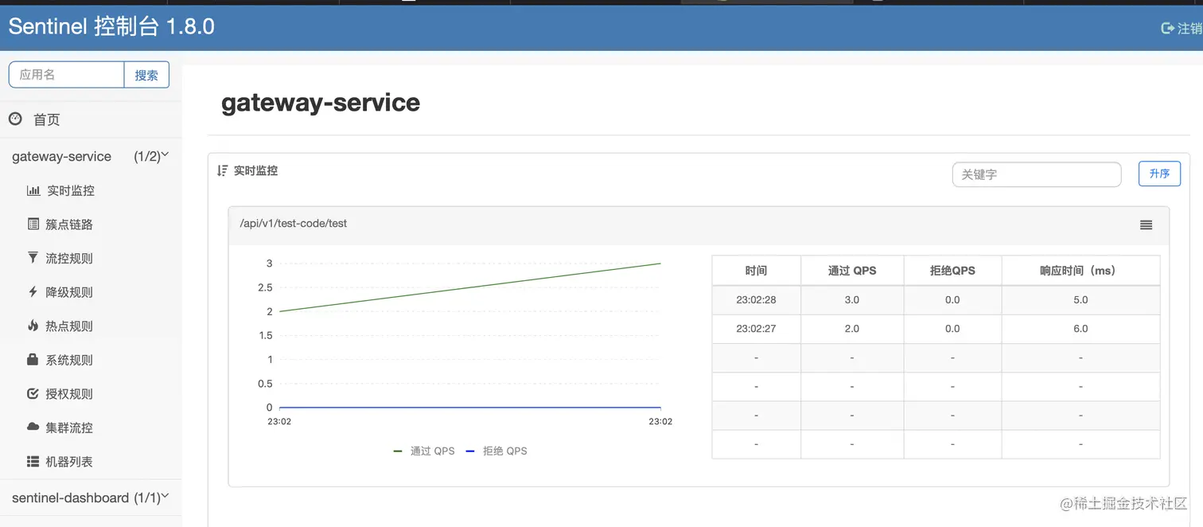The height and width of the screenshot is (527, 1203).
Task: Click the green pass QPS line in chart
Action: point(469,287)
